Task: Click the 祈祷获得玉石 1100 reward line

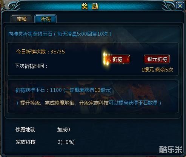Action: (x=63, y=90)
